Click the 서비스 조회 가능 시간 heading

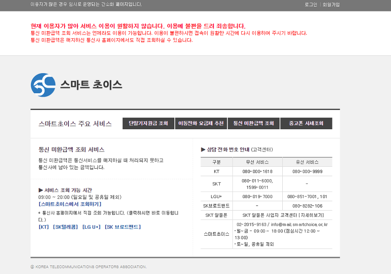68,190
